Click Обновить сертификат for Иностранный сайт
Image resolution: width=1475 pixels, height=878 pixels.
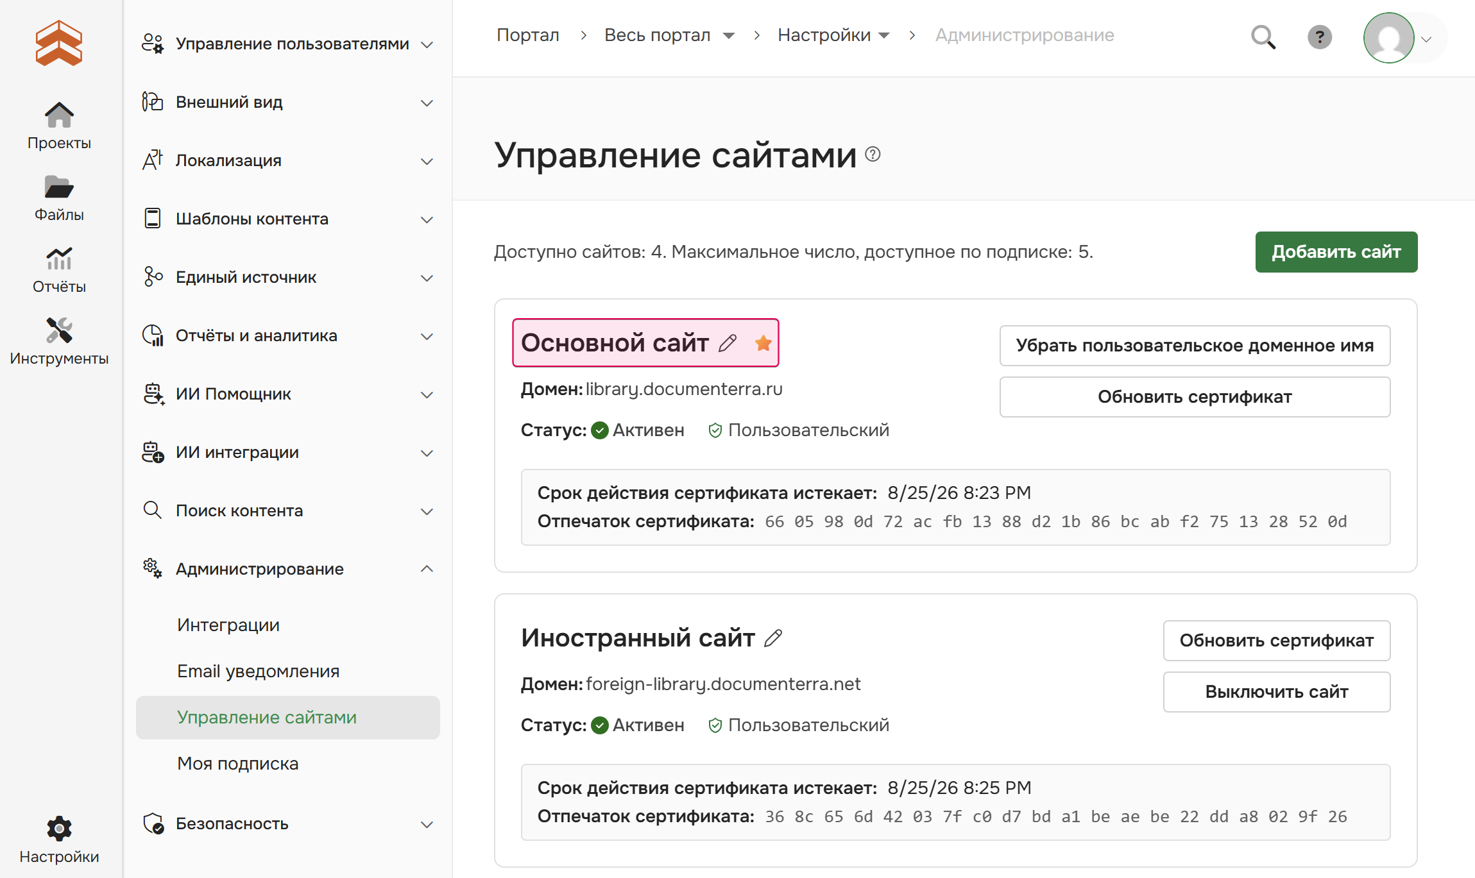tap(1277, 641)
